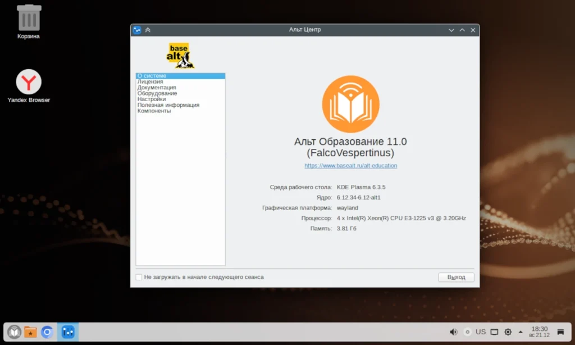Launch Yandex Browser from the desktop
The width and height of the screenshot is (575, 345).
[x=29, y=86]
